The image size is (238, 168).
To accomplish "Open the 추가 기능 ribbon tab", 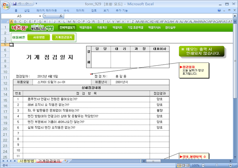I will click(121, 10).
